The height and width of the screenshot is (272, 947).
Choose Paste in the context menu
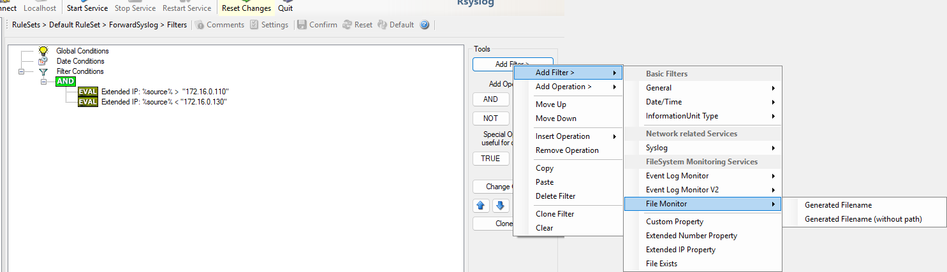click(x=568, y=182)
